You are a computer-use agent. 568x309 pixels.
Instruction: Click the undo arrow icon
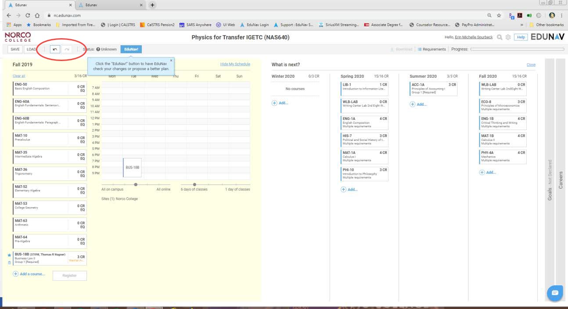coord(55,49)
